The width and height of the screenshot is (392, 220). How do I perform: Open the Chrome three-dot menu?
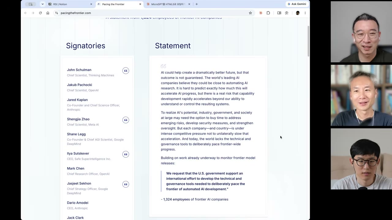coord(305,13)
